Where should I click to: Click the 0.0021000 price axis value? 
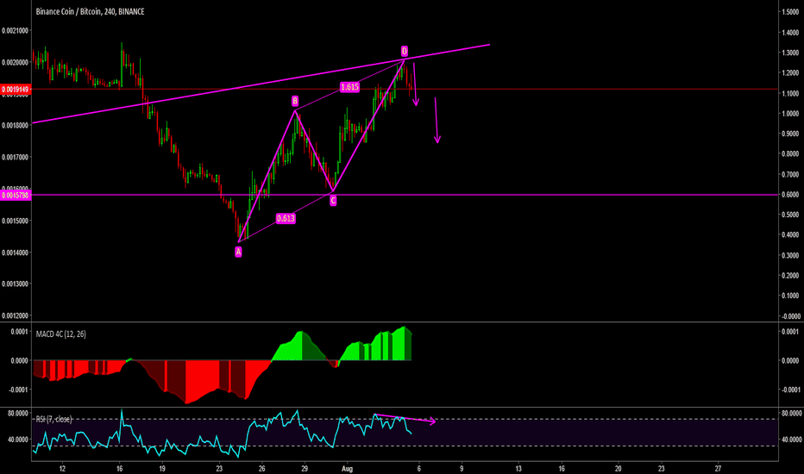(15, 31)
